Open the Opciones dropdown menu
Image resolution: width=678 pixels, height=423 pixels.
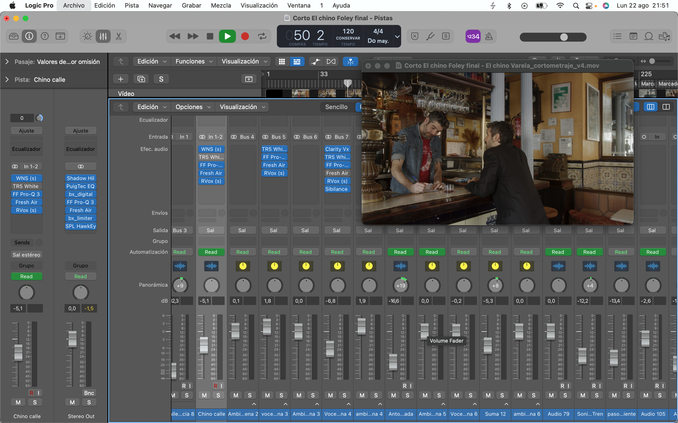pyautogui.click(x=193, y=107)
